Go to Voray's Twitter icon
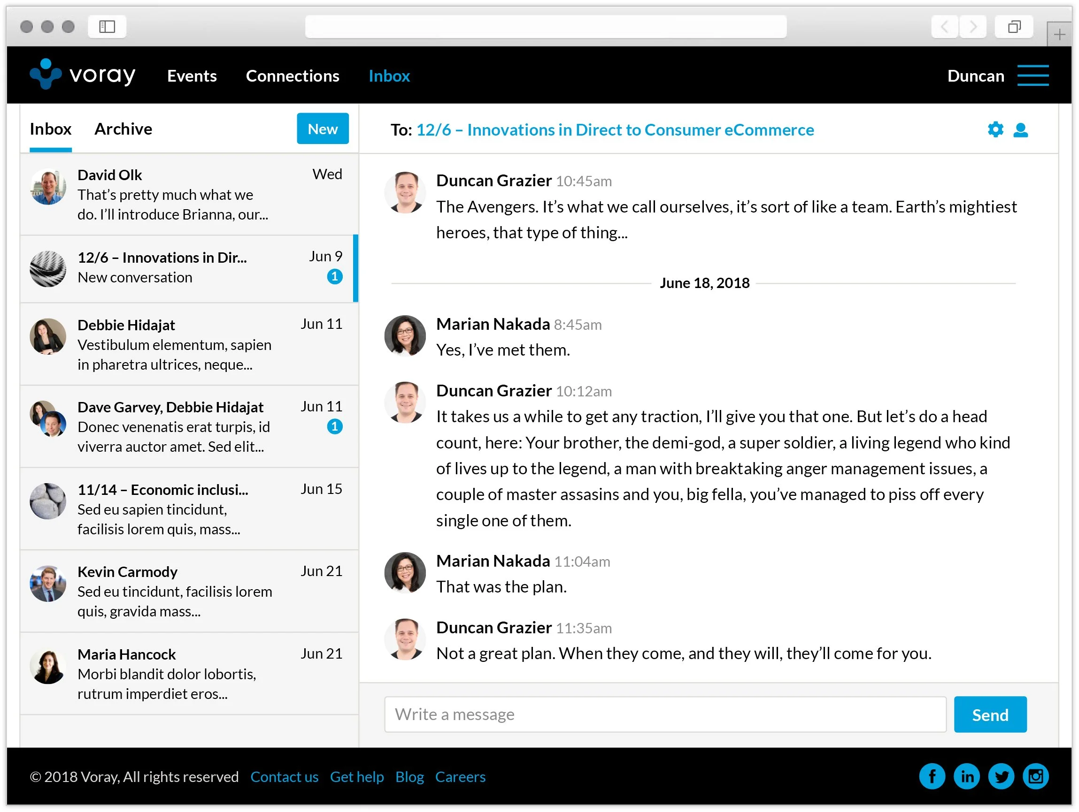Screen dimensions: 1079x812 [1001, 776]
